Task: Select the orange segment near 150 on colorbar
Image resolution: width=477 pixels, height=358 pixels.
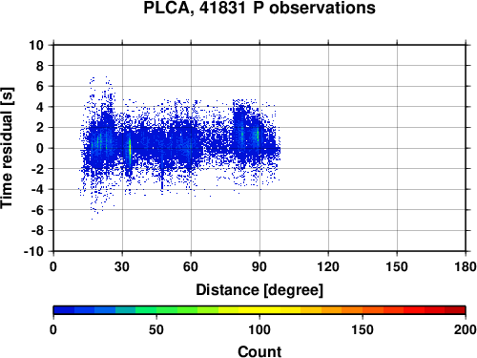Action: pos(363,310)
